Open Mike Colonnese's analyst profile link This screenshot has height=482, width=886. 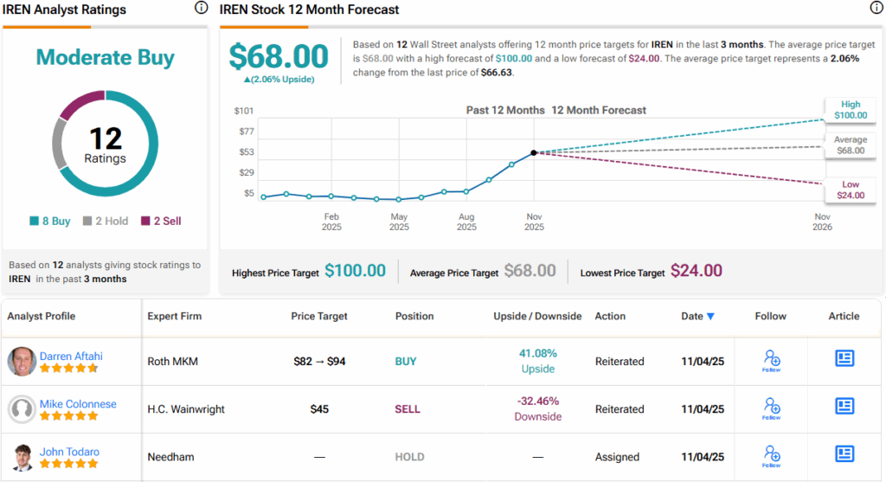78,403
